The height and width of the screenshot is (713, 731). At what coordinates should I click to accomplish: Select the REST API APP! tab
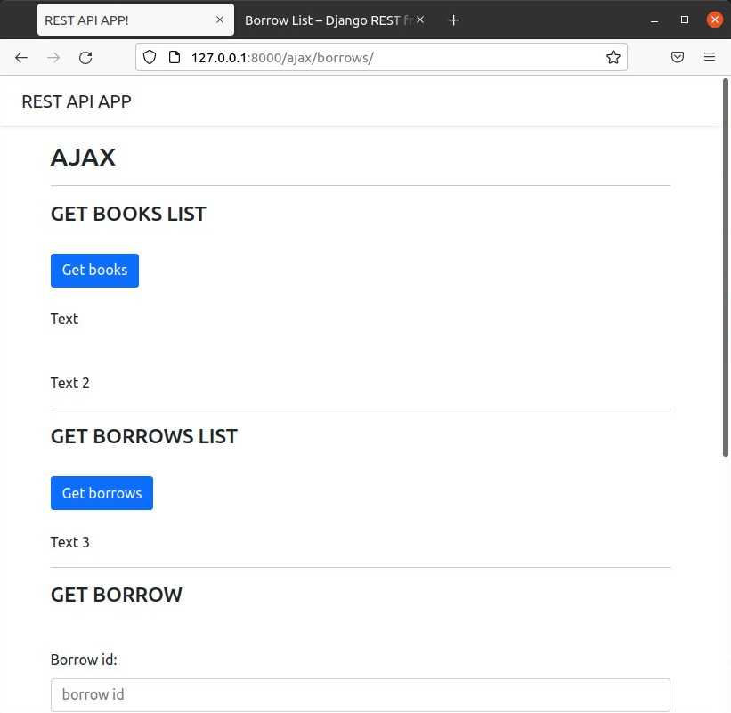coord(125,20)
